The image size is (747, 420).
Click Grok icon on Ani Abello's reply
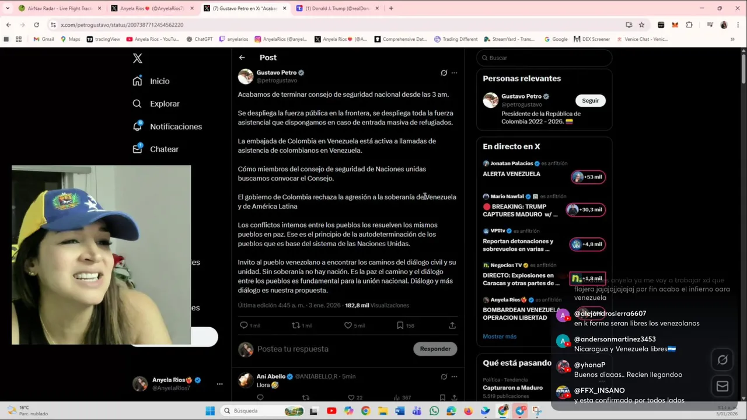[x=444, y=377]
